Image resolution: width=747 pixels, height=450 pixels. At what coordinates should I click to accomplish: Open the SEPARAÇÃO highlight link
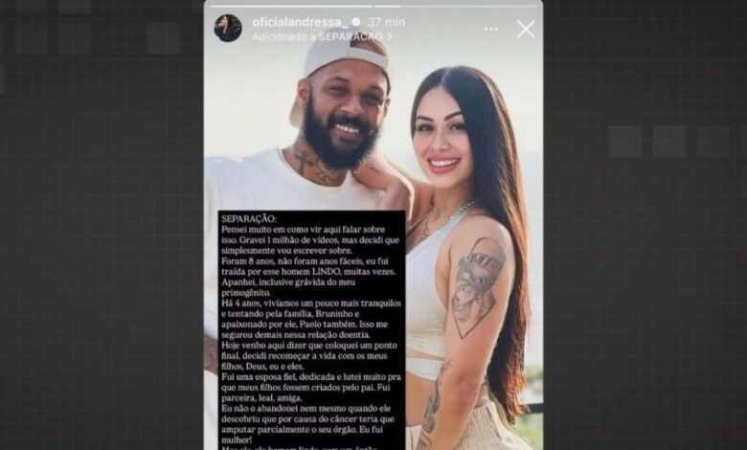(x=351, y=36)
